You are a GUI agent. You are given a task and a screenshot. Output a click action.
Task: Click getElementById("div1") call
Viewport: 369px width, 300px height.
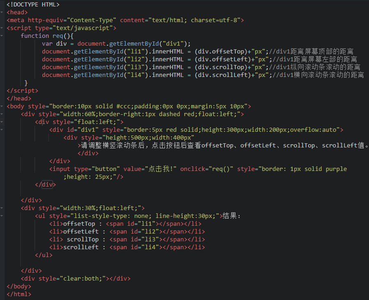148,44
